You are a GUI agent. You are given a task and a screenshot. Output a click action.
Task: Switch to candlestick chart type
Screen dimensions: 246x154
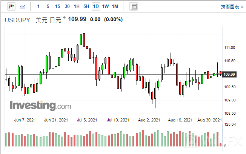click(11, 6)
